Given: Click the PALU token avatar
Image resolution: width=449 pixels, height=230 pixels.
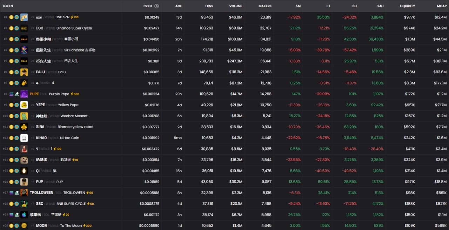Looking at the screenshot, I should click(24, 72).
